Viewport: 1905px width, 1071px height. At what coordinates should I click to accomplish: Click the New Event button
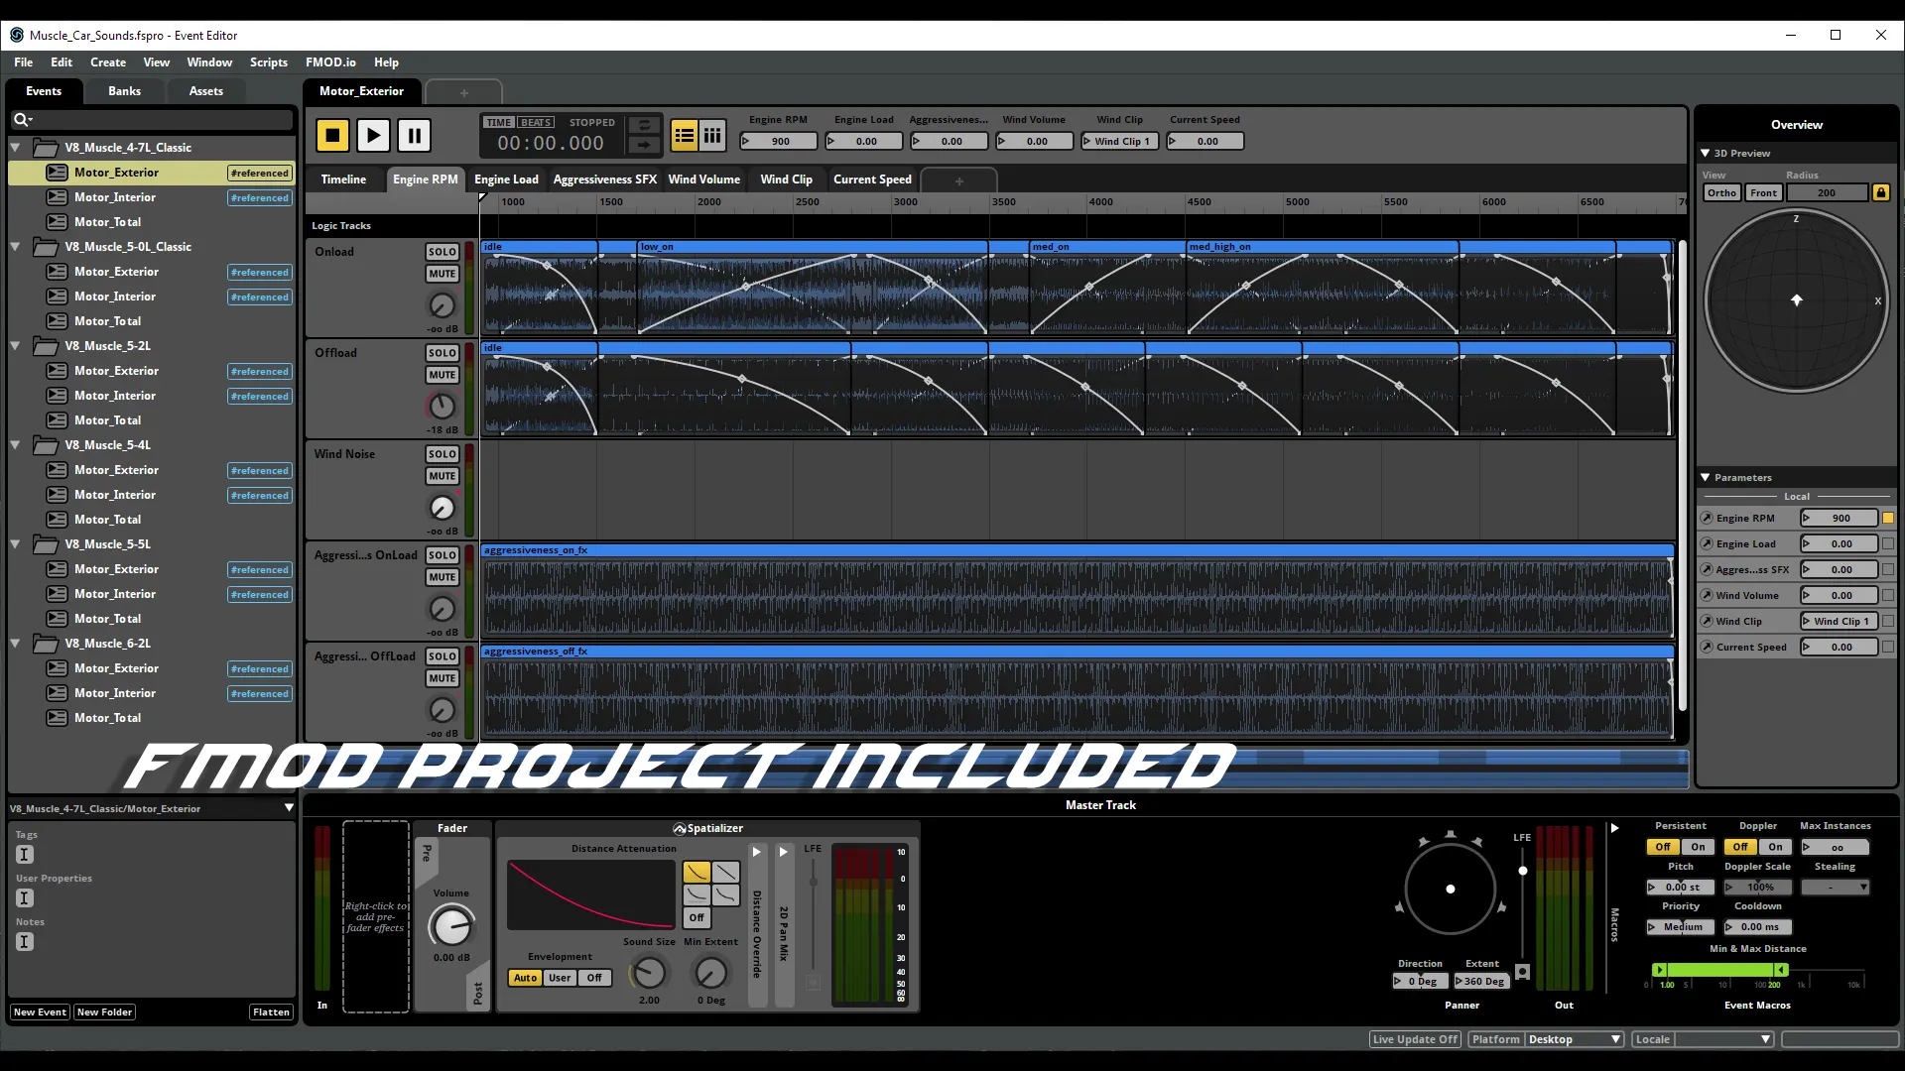point(40,1012)
